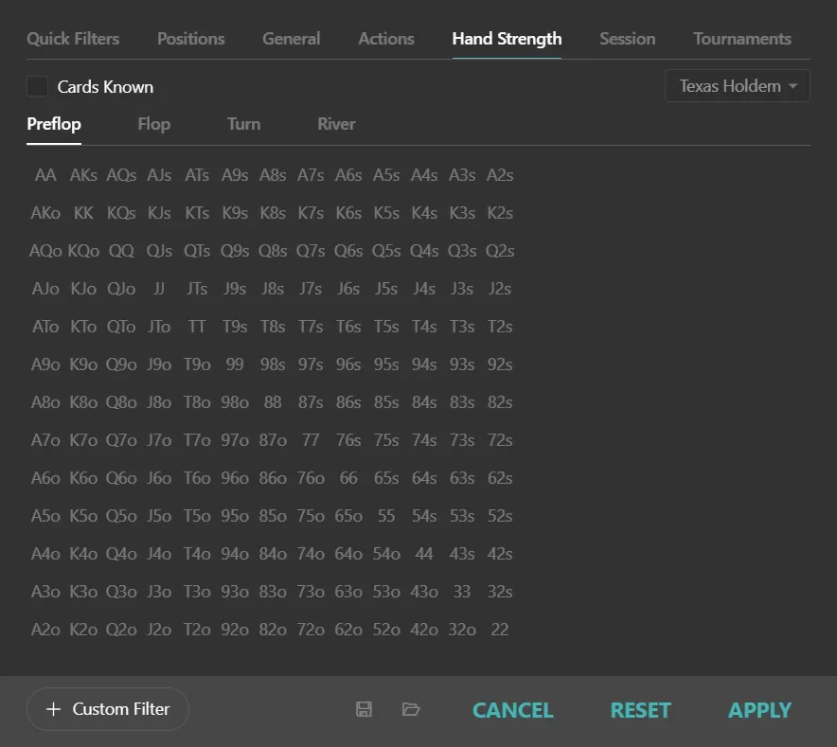Screen dimensions: 837x747
Task: Pick the JTs suited hand cell
Action: click(197, 289)
